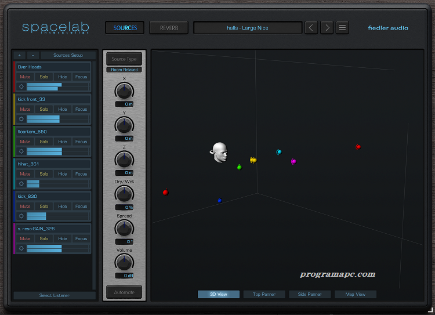The image size is (435, 315).
Task: Go to next preset with right arrow
Action: pyautogui.click(x=327, y=28)
